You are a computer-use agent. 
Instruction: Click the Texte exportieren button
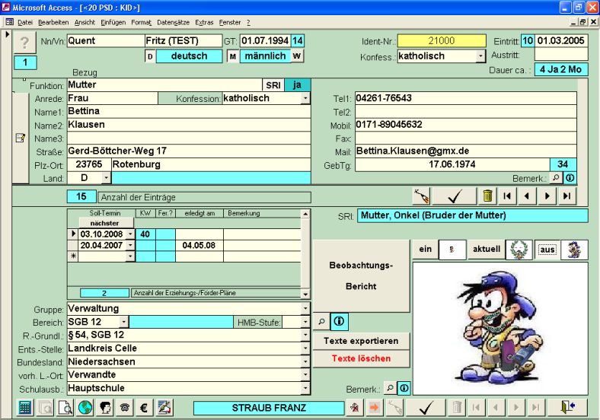(361, 341)
